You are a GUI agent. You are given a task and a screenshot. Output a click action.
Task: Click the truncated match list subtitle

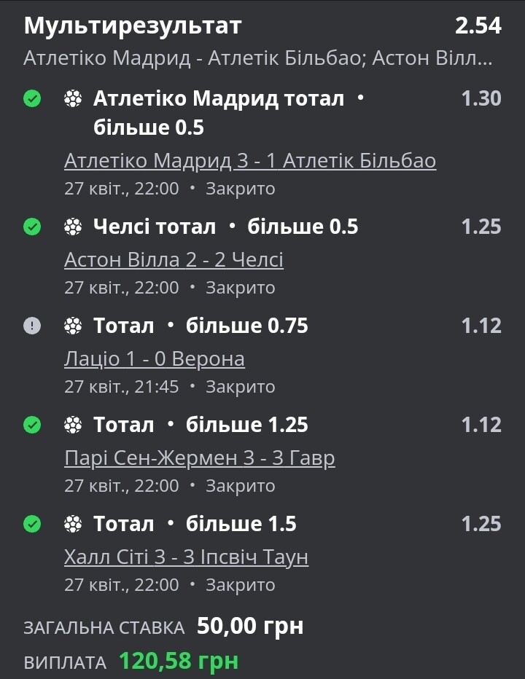click(258, 58)
